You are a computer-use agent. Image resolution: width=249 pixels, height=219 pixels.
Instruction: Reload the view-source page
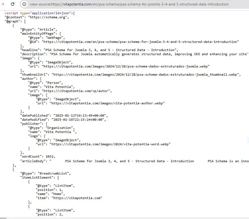tap(13, 4)
